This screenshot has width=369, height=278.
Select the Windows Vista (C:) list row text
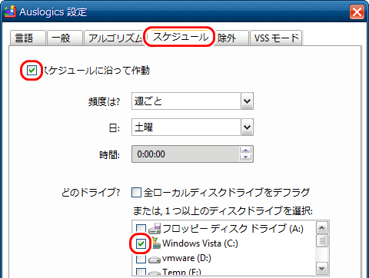click(x=200, y=243)
